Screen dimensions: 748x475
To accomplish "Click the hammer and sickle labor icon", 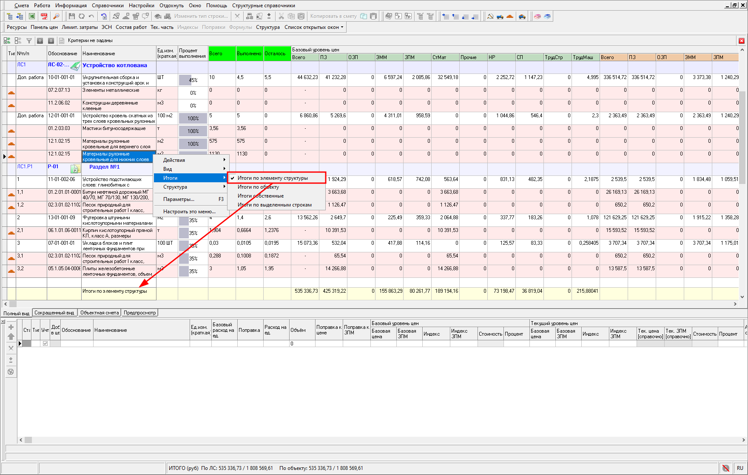I will 490,17.
